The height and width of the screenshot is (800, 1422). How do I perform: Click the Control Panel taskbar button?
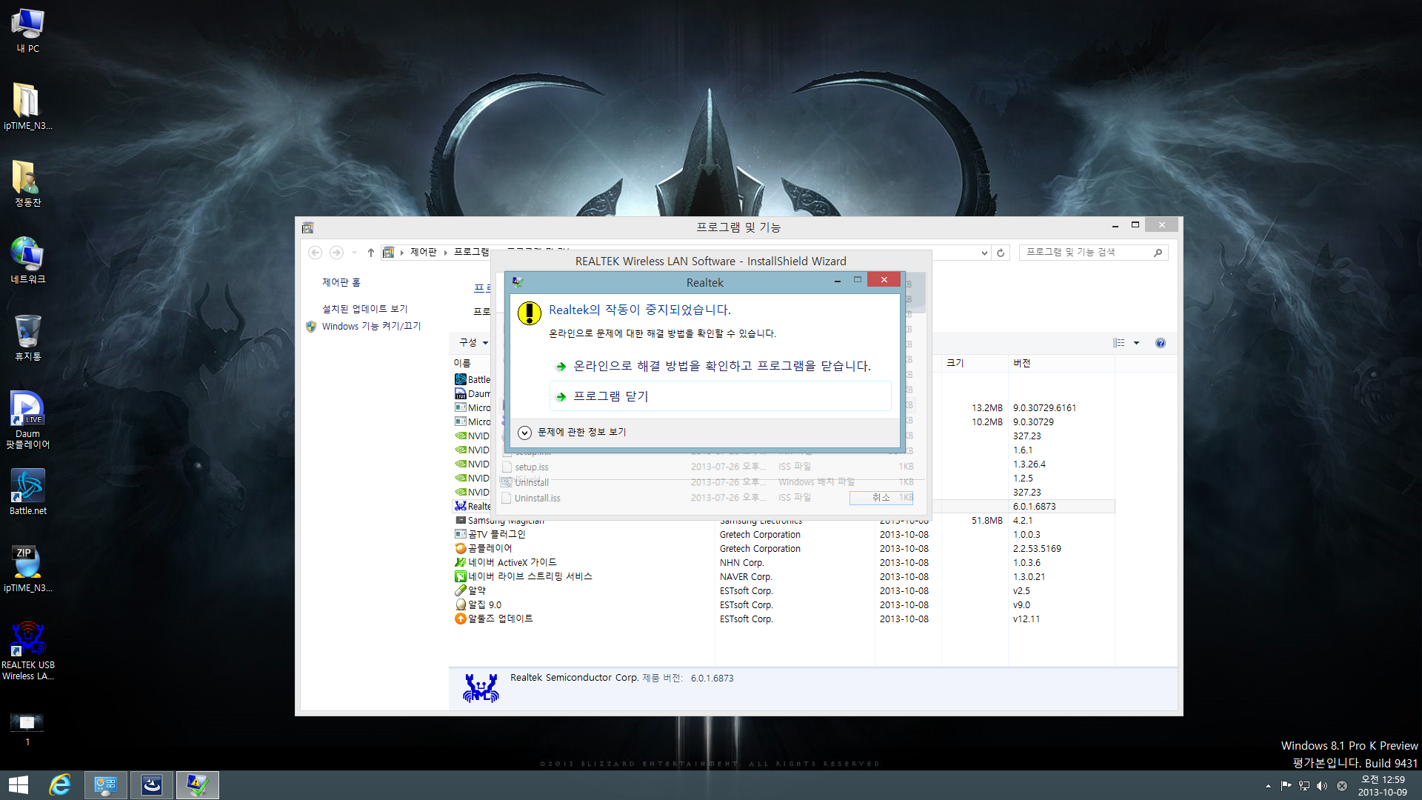click(106, 785)
